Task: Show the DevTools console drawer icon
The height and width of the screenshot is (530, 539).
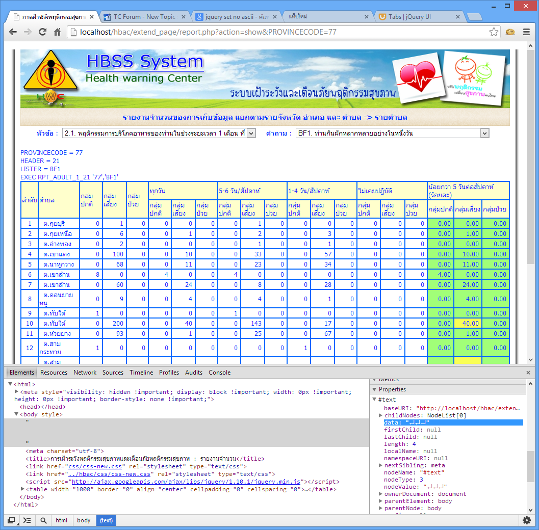Action: pos(27,520)
